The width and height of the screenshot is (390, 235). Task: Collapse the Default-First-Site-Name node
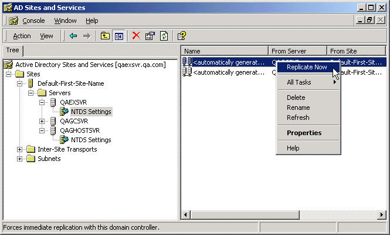pyautogui.click(x=20, y=83)
